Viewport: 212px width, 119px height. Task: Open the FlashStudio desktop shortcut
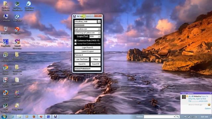click(x=6, y=43)
